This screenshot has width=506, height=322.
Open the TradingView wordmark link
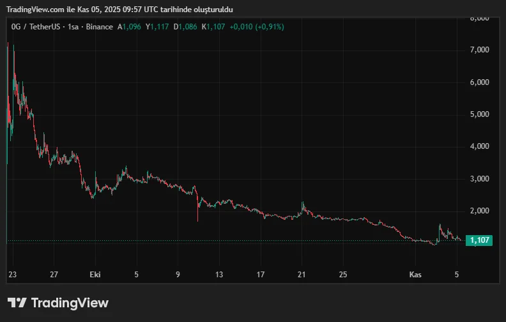70,302
